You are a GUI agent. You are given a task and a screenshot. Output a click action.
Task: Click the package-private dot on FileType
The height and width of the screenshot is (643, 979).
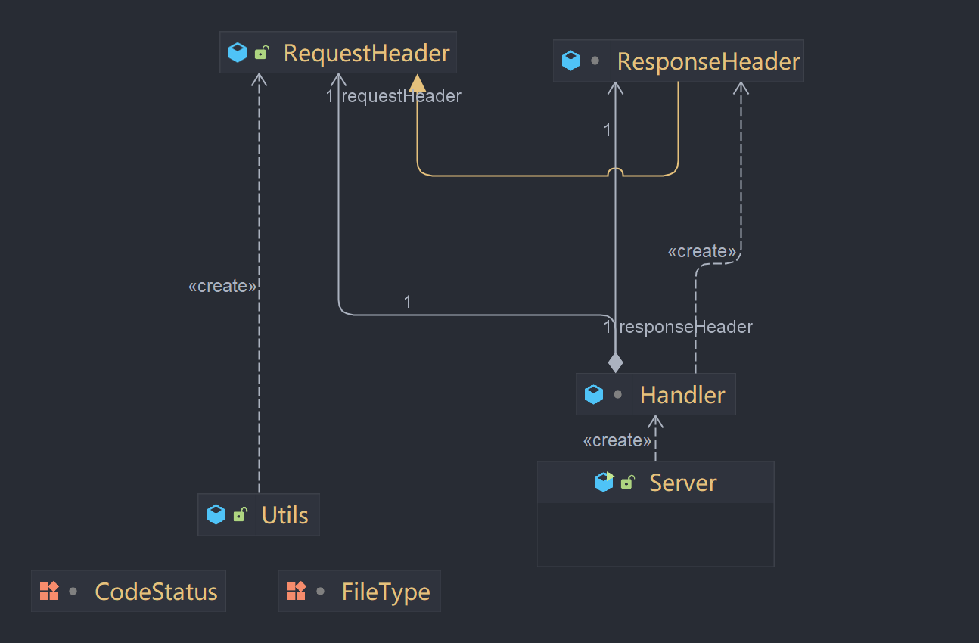click(320, 591)
